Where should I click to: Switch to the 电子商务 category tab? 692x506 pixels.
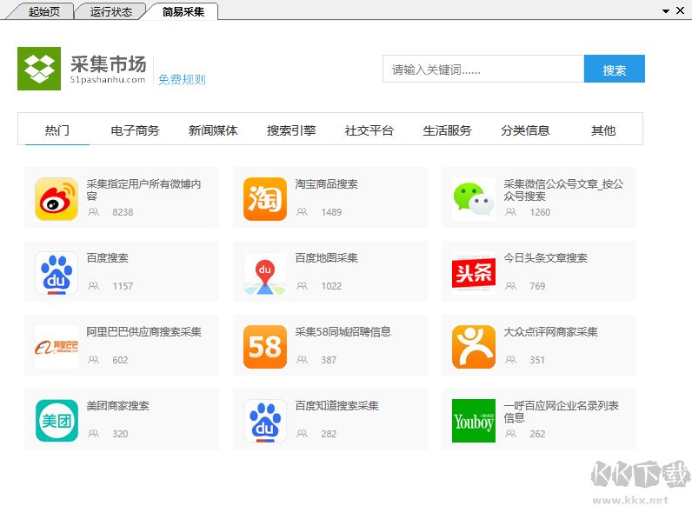click(135, 130)
